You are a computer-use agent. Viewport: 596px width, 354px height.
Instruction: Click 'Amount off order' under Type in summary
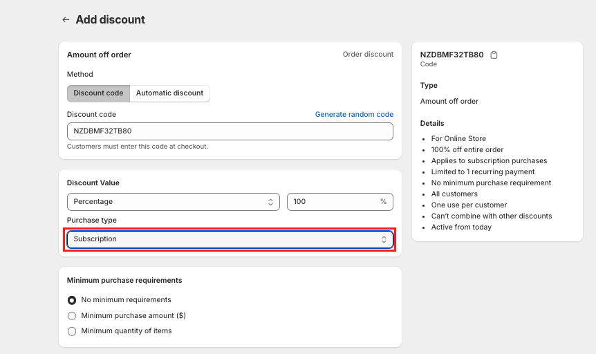(x=449, y=102)
